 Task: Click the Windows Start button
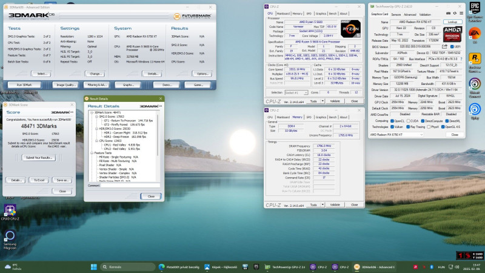[x=94, y=267]
